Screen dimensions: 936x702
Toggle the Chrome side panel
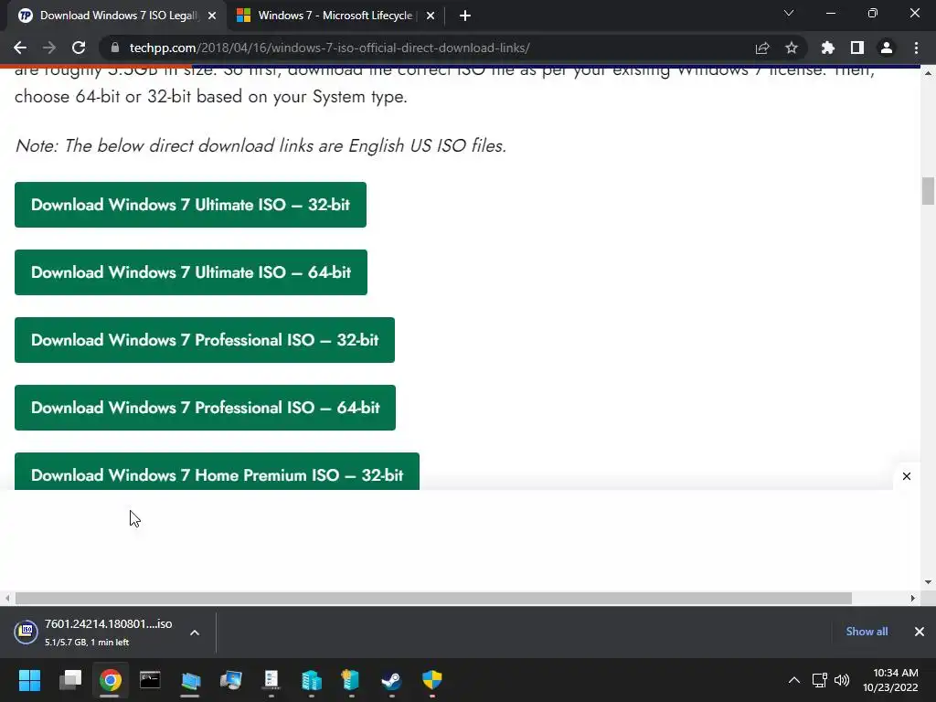click(857, 48)
